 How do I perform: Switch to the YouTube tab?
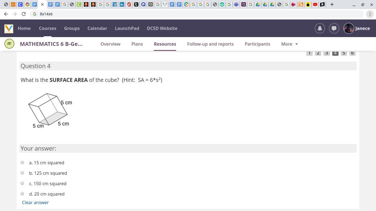pos(315,4)
